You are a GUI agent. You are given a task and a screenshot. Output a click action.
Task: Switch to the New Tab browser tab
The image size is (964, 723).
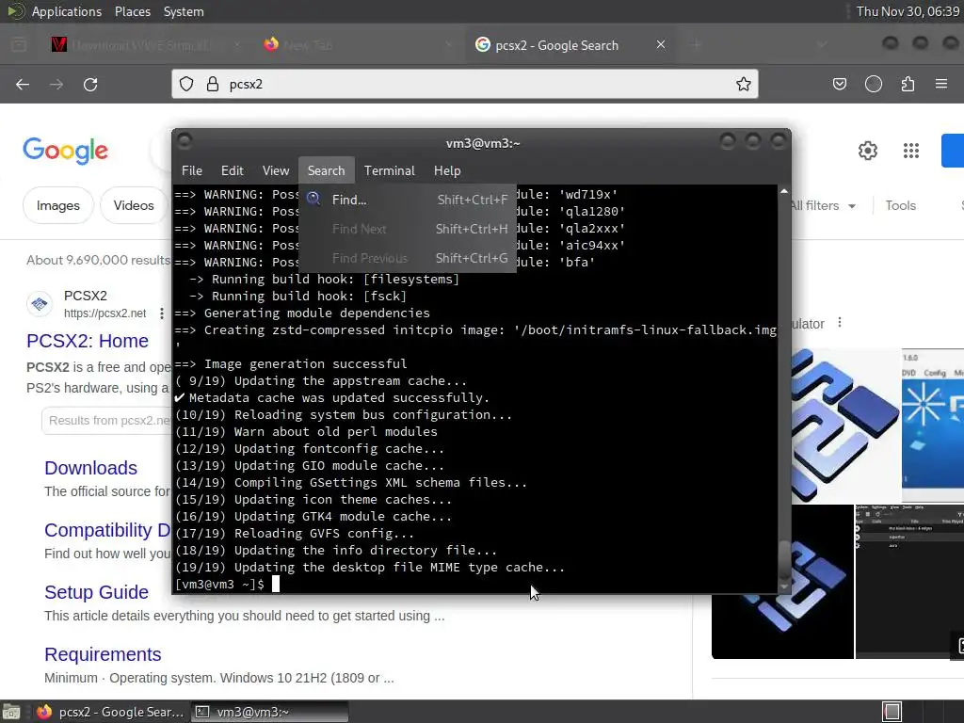click(357, 44)
